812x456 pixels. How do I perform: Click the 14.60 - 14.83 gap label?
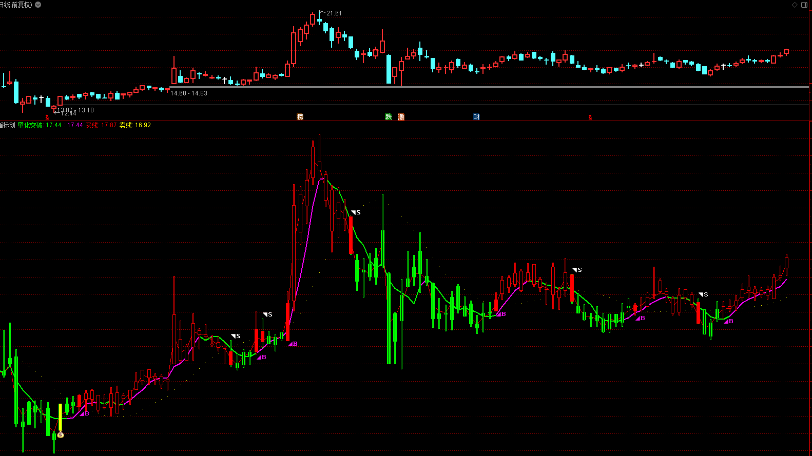(189, 93)
